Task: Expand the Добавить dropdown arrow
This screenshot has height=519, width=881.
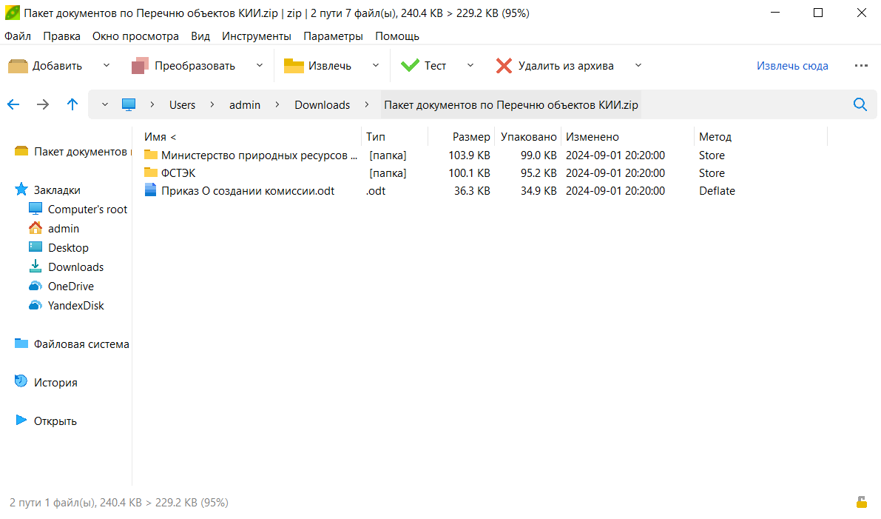Action: [x=106, y=66]
